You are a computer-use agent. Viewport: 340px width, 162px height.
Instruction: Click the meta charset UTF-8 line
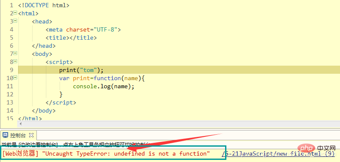tap(83, 29)
